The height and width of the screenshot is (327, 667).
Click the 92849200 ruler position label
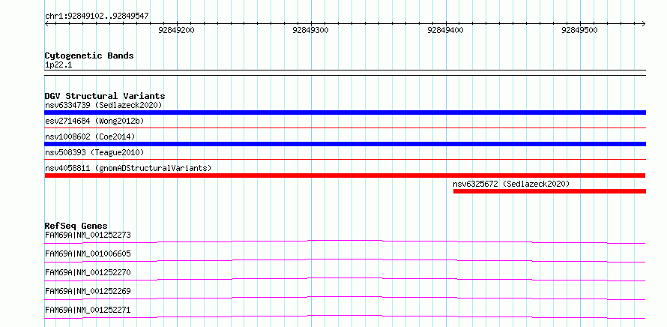click(x=176, y=30)
